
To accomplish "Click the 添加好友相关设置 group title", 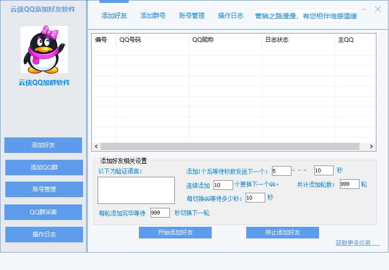I will click(x=123, y=161).
